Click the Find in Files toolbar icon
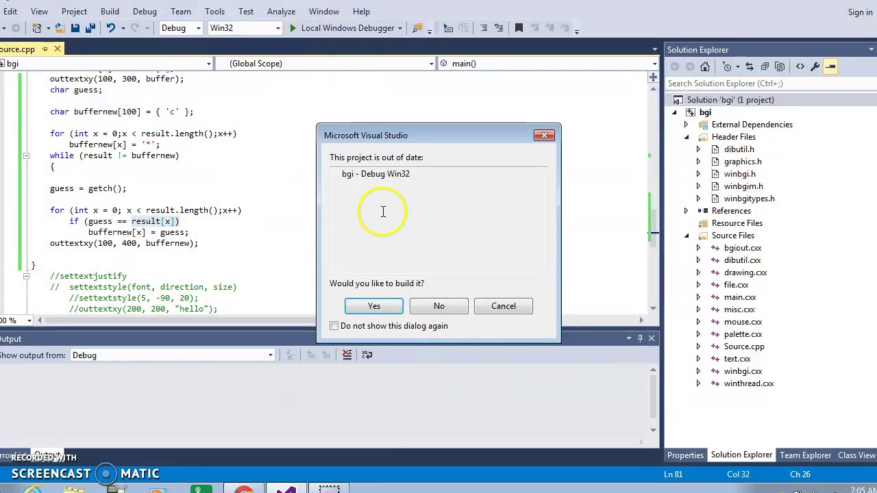Screen dimensions: 877x493 417,28
